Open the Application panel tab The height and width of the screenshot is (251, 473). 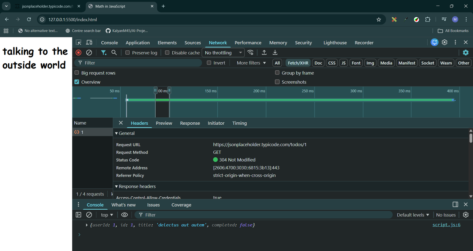pyautogui.click(x=138, y=42)
